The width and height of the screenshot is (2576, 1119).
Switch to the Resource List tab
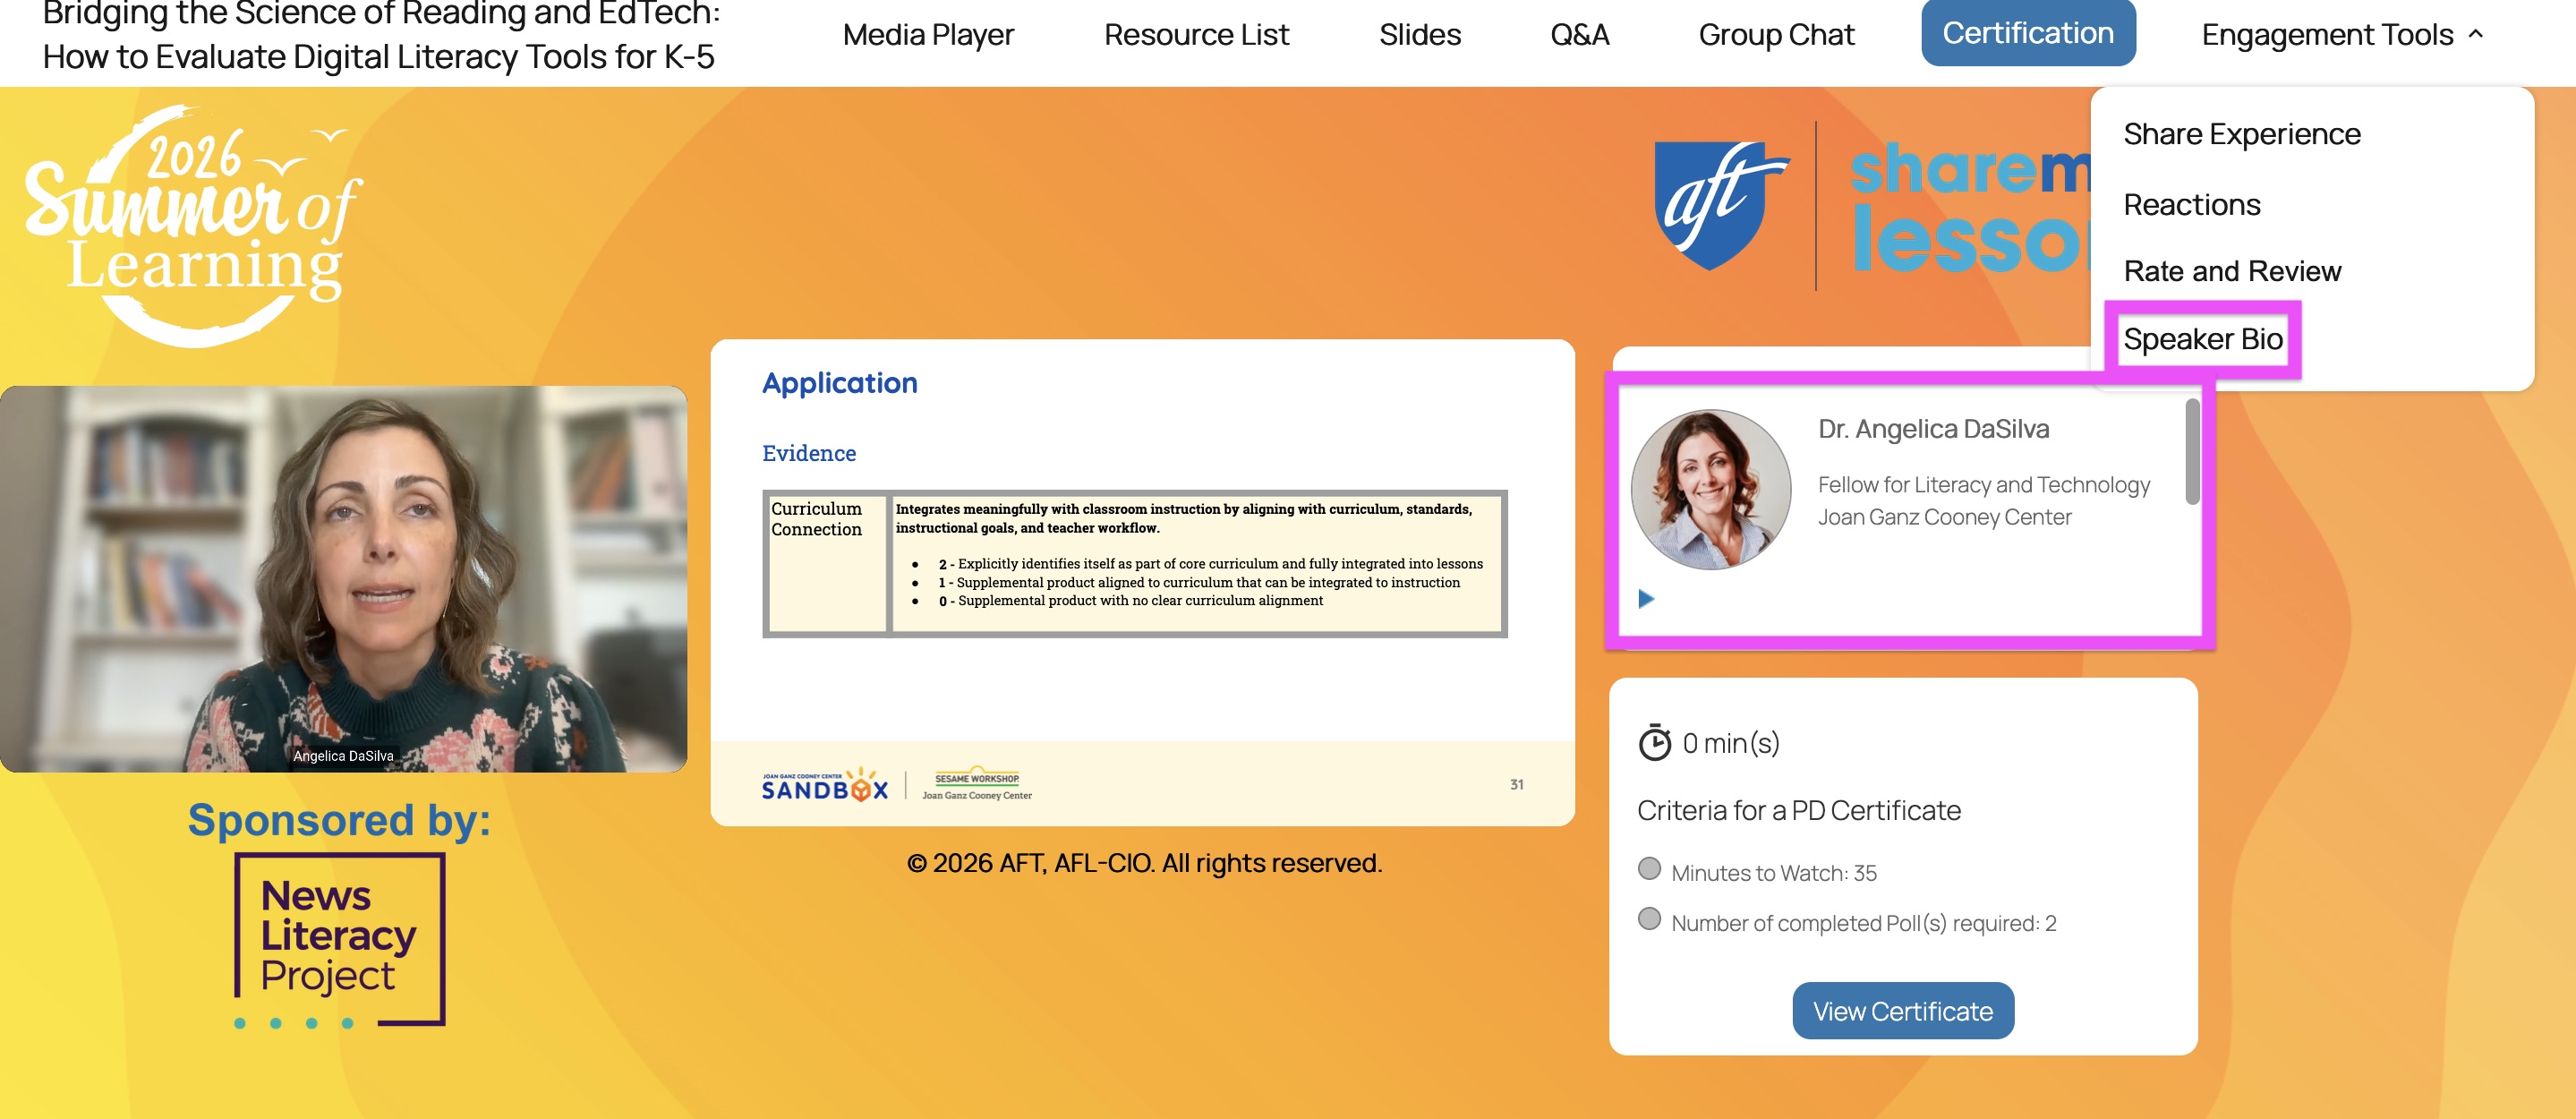point(1196,35)
